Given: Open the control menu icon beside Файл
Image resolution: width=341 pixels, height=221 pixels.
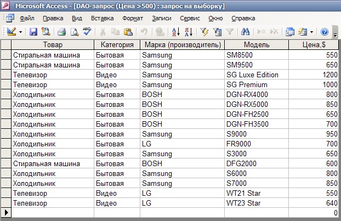Looking at the screenshot, I should pos(10,18).
